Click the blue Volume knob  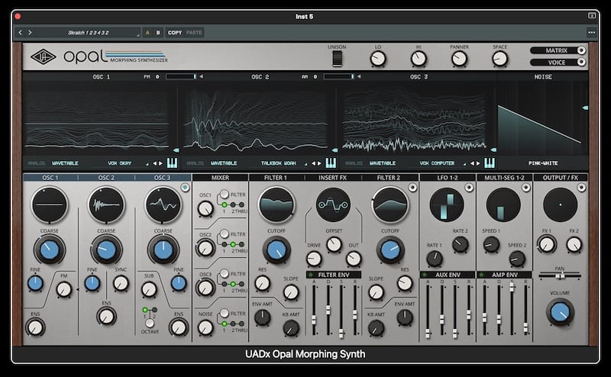(560, 312)
